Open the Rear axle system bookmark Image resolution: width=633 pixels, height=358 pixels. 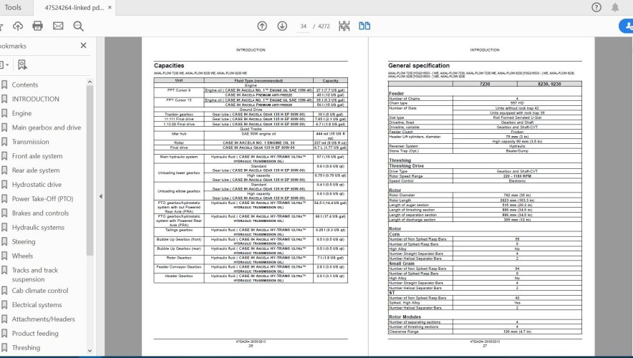click(x=36, y=170)
